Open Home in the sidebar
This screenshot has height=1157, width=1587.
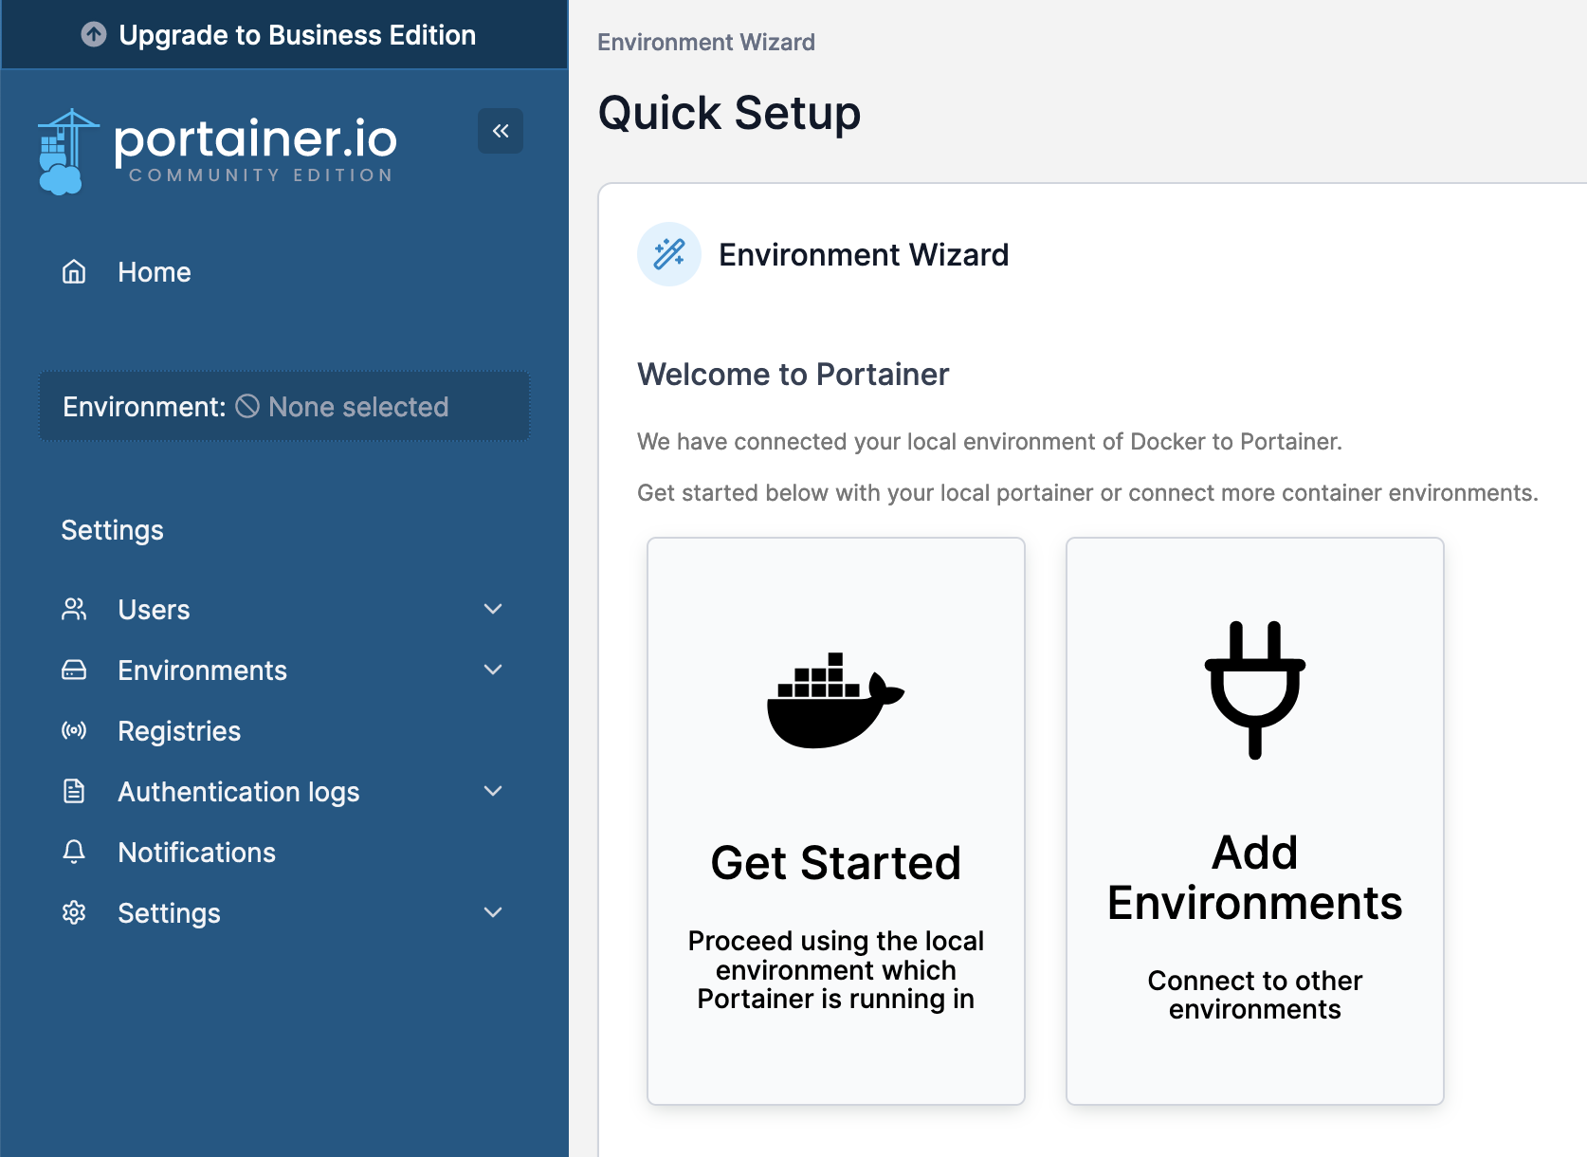(284, 272)
